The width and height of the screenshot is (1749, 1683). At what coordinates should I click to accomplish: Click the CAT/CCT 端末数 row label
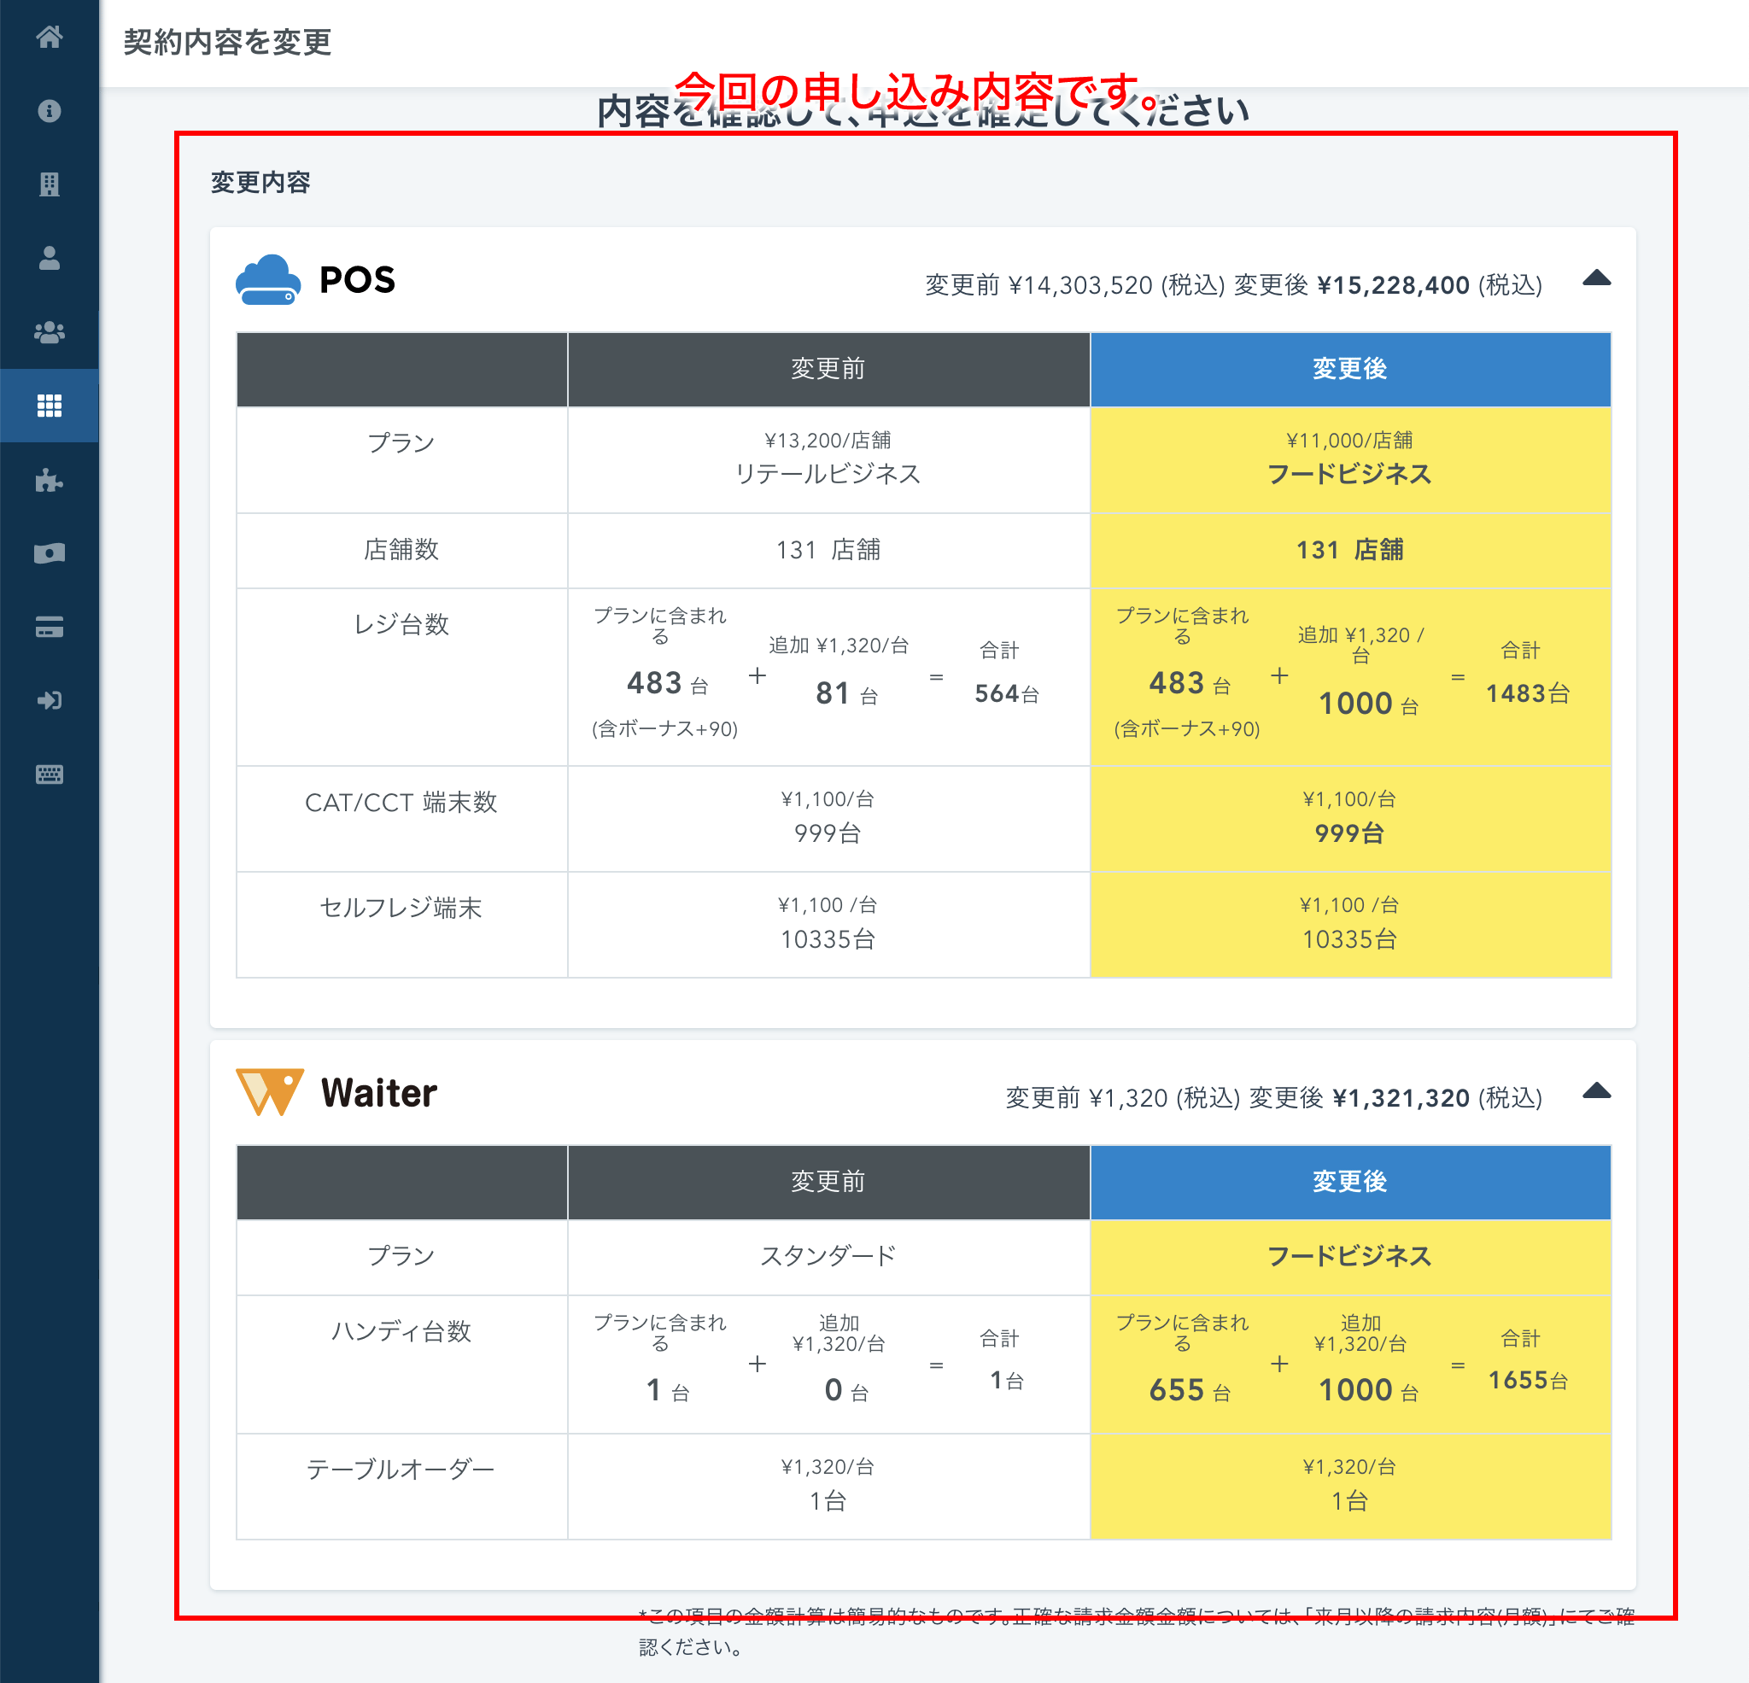(x=401, y=803)
